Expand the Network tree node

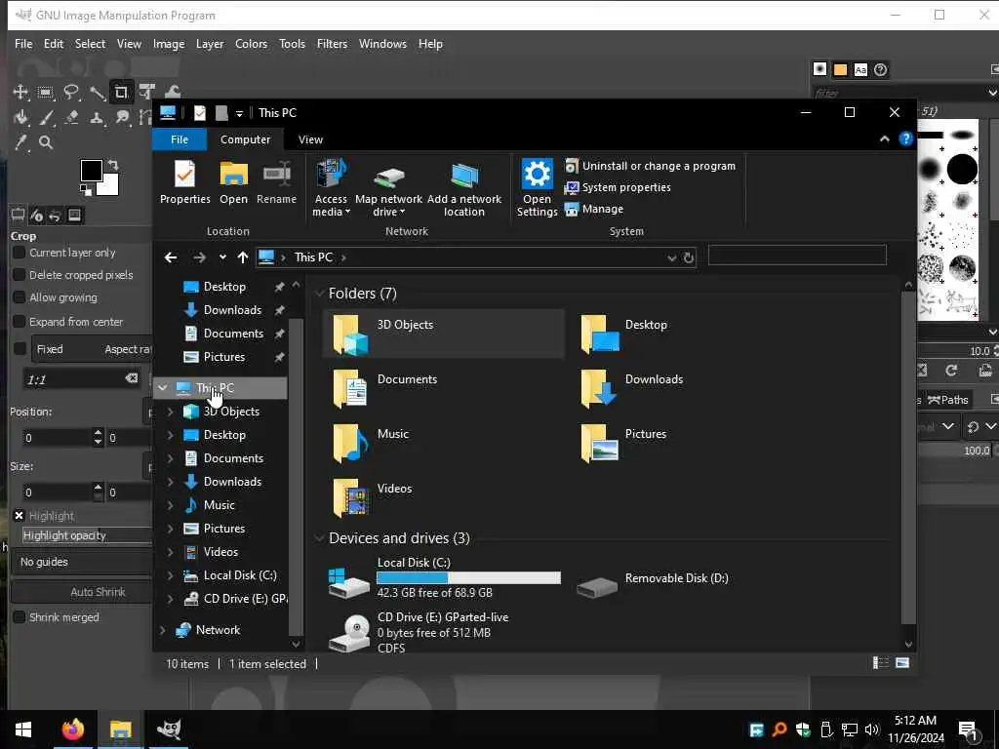pyautogui.click(x=163, y=630)
